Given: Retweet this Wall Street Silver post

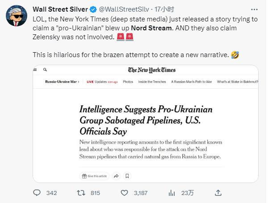Looking at the screenshot, I should click(x=82, y=193).
